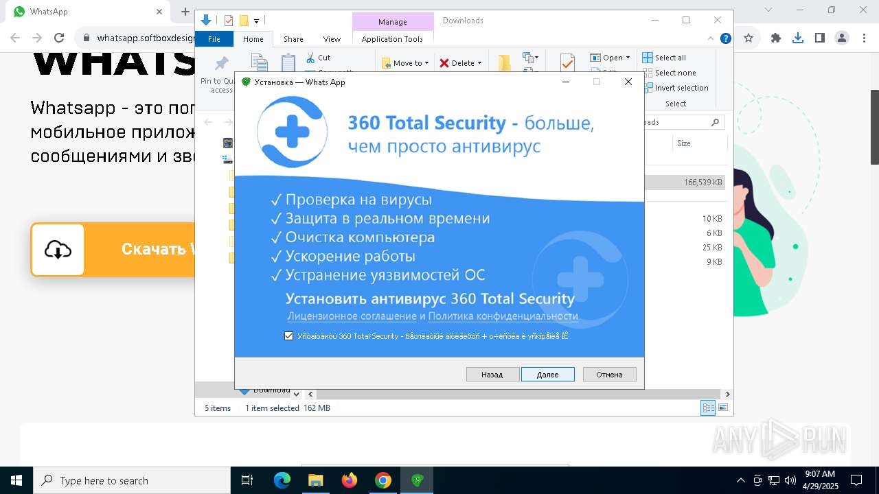Toggle Chrome side panel icon

(820, 38)
